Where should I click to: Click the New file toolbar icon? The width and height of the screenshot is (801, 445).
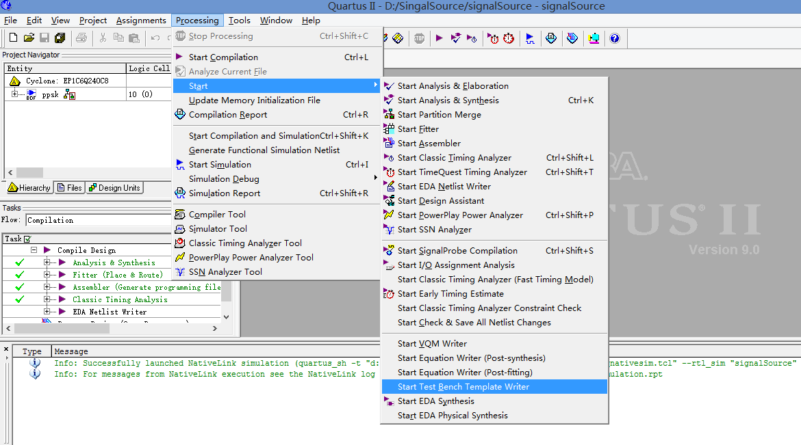coord(13,38)
